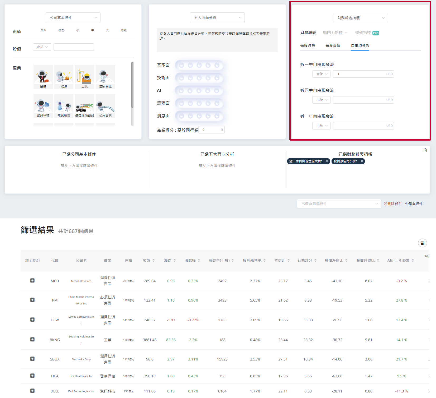Toggle the 中 market cap option
Viewport: 436px width, 398px height.
coord(92,30)
